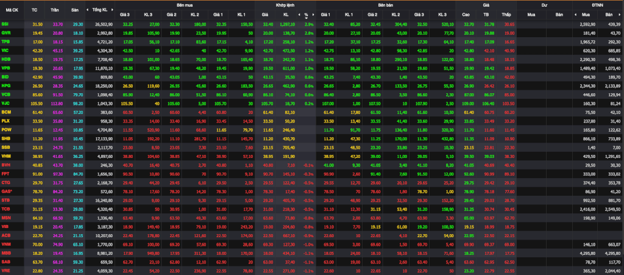Select the SHB stock code
624x275 pixels.
(x=5, y=138)
